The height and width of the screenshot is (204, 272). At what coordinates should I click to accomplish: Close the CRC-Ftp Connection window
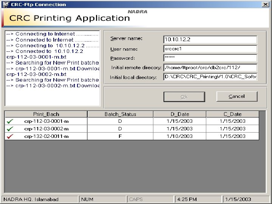coord(266,5)
